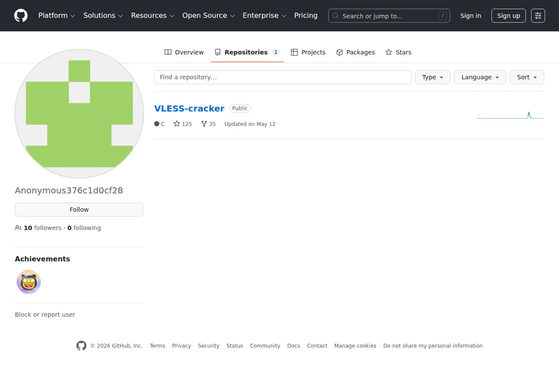Go to GitHub homepage via Octocat logo
Image resolution: width=559 pixels, height=369 pixels.
[21, 16]
